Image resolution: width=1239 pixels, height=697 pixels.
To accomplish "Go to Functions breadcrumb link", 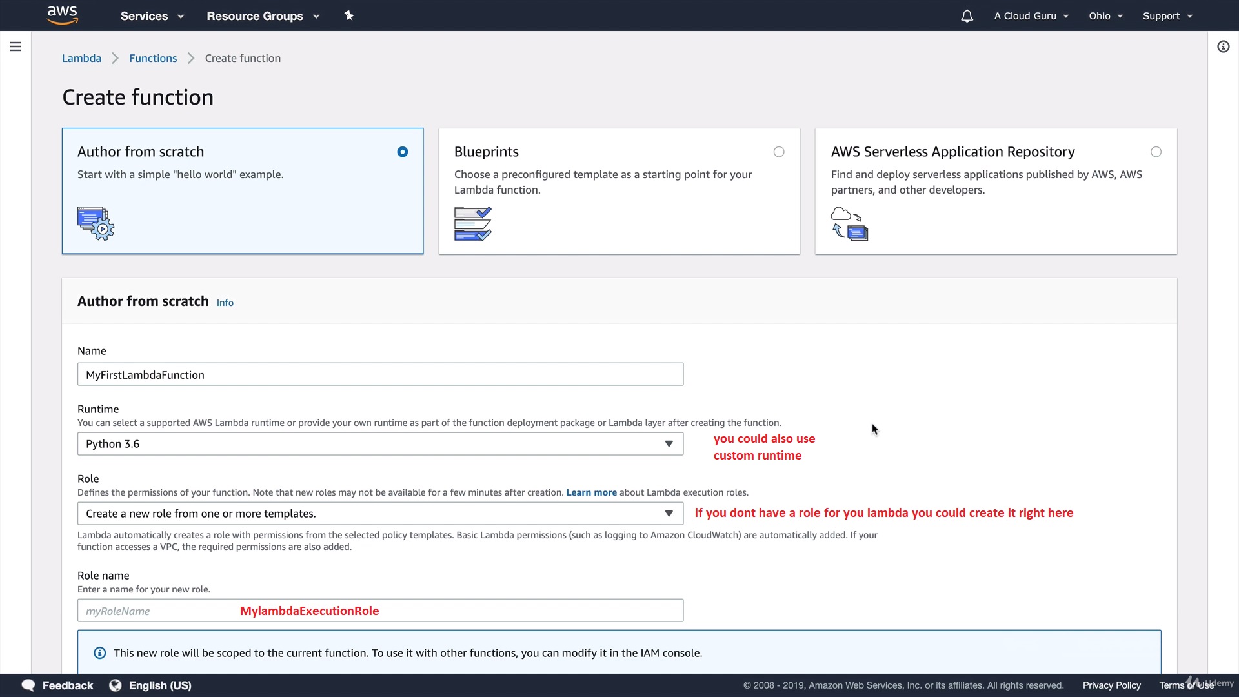I will point(153,58).
